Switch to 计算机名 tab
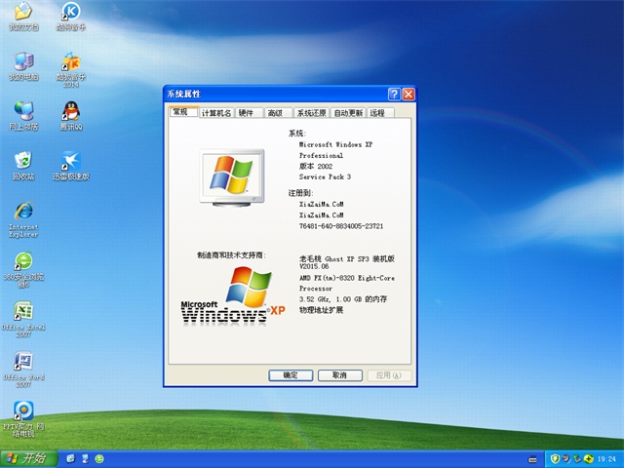 (x=215, y=113)
